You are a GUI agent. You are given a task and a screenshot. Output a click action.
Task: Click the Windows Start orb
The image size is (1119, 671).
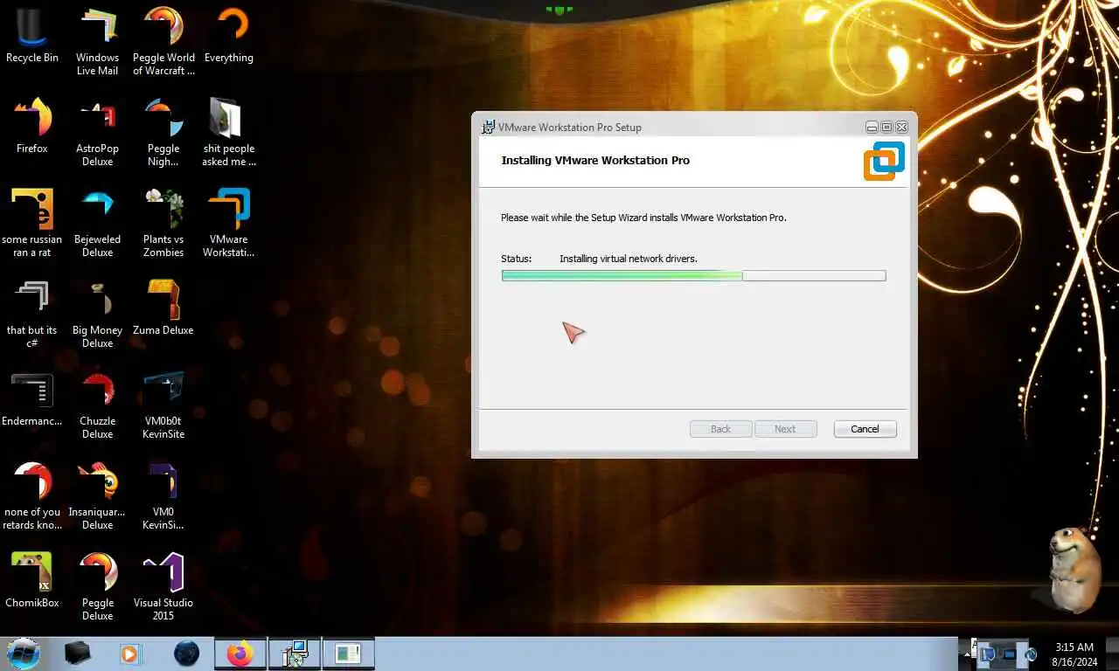tap(24, 653)
